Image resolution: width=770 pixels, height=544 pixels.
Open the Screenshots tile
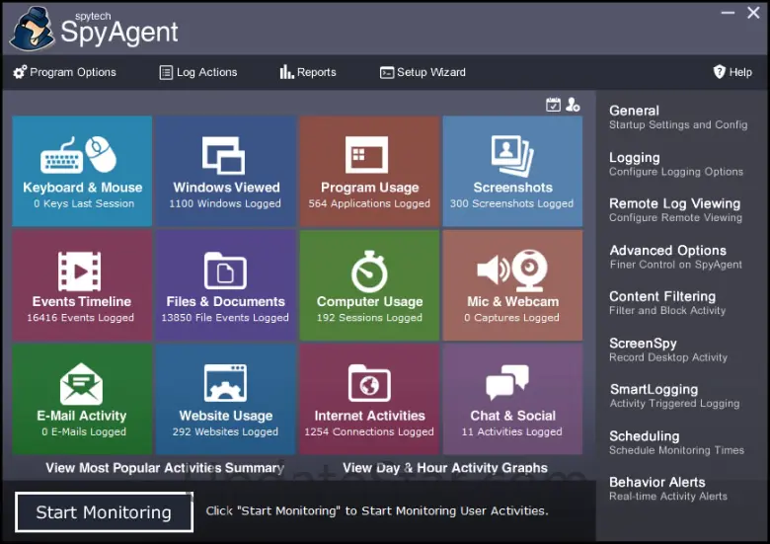(x=512, y=172)
